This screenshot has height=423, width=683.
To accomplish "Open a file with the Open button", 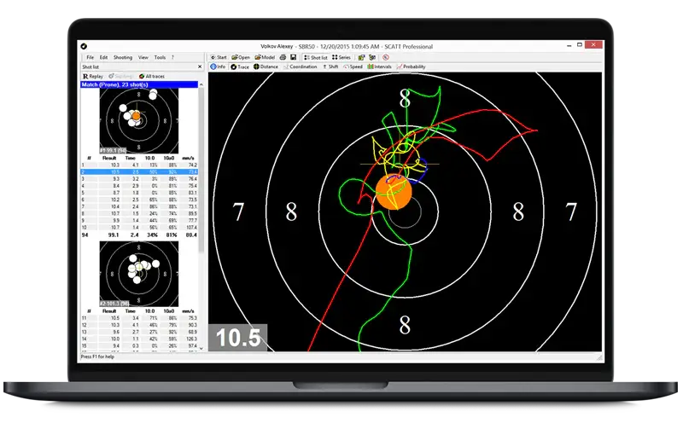I will coord(241,57).
